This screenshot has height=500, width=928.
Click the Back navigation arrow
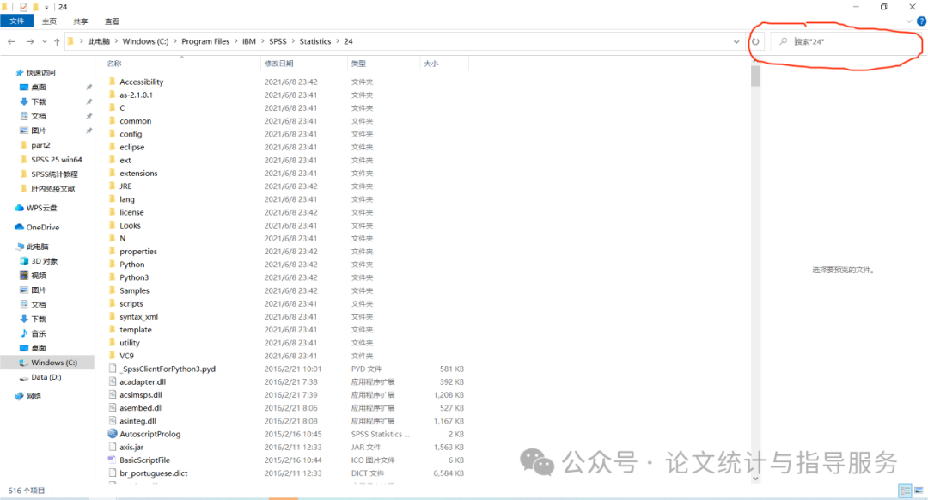click(x=11, y=41)
